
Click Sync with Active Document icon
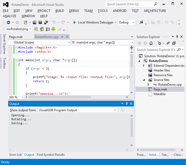[x=168, y=43]
